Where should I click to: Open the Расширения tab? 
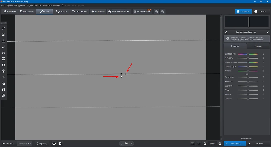click(98, 11)
